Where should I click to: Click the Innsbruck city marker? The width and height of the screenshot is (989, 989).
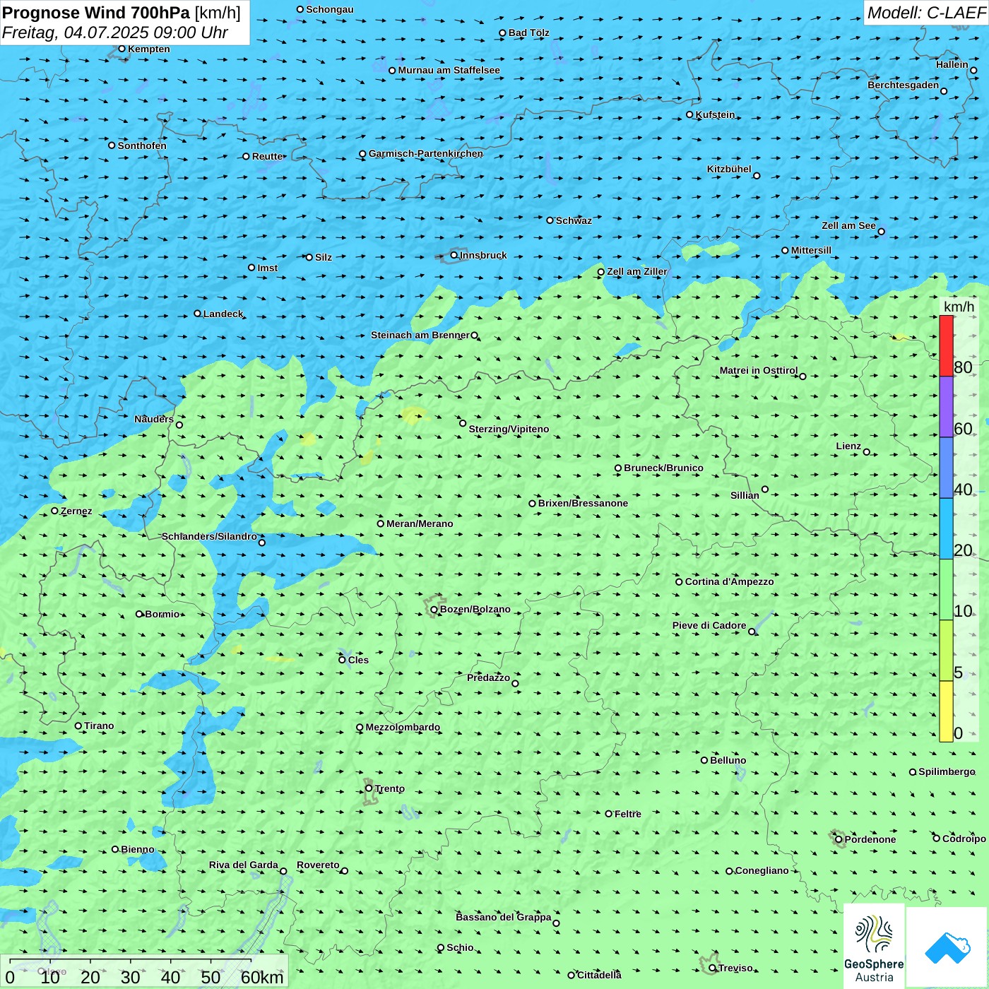pyautogui.click(x=454, y=255)
